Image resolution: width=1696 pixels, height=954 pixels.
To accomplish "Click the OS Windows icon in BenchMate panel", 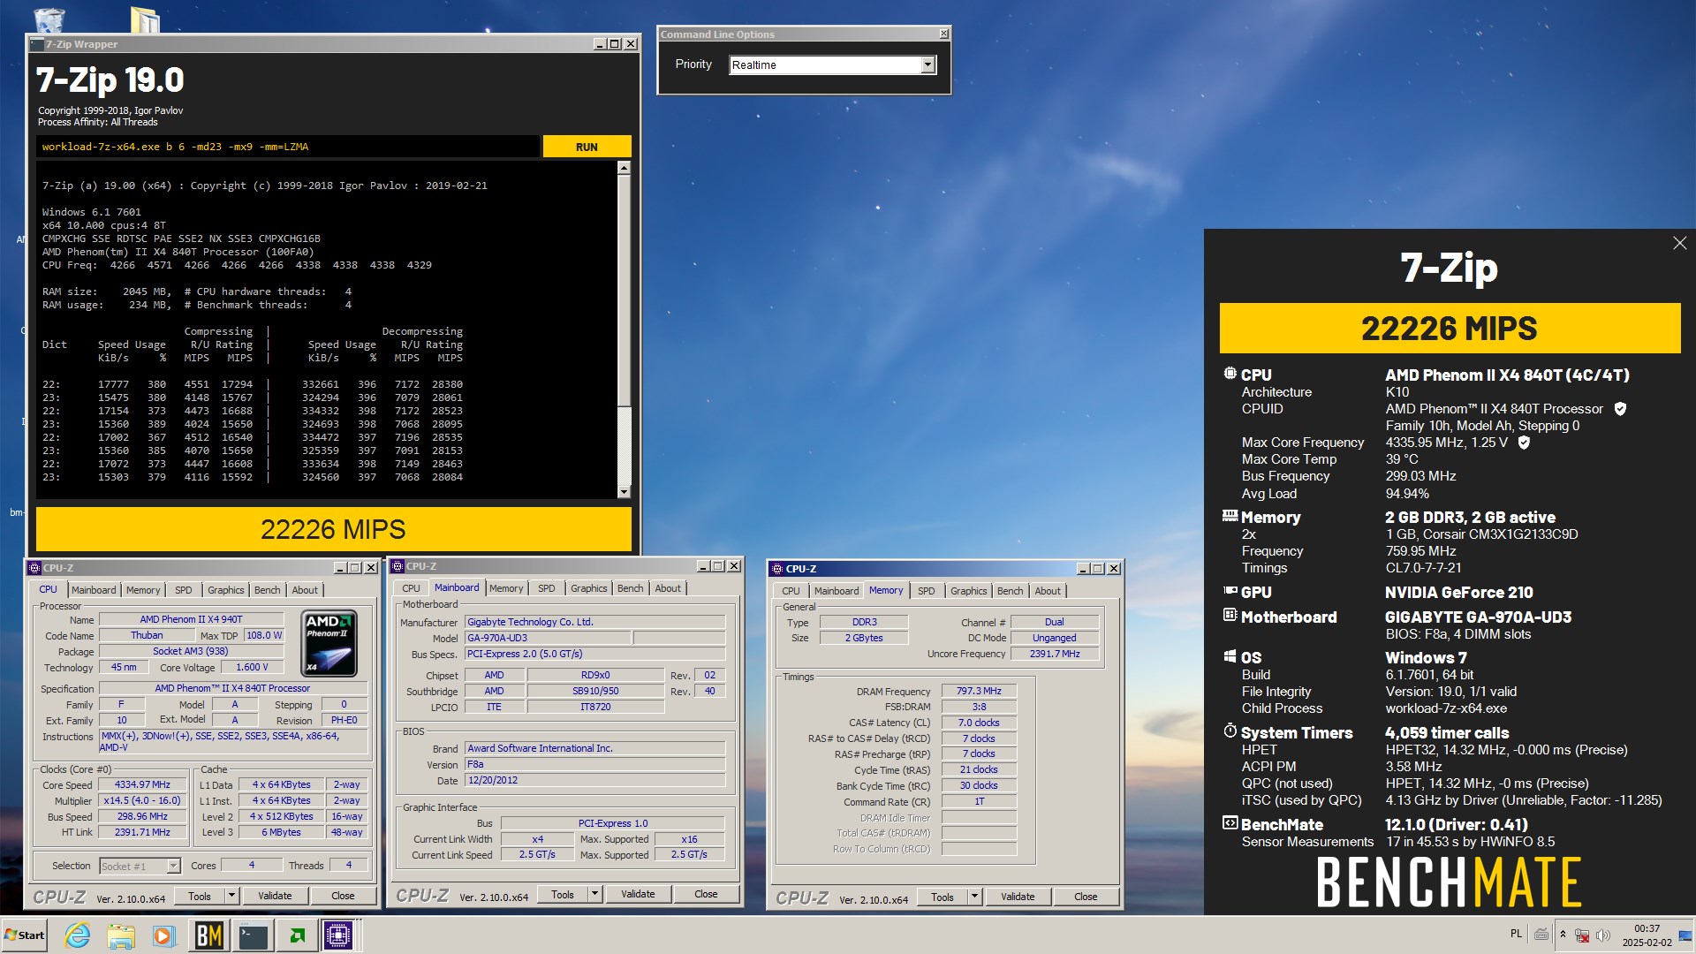I will (x=1230, y=656).
